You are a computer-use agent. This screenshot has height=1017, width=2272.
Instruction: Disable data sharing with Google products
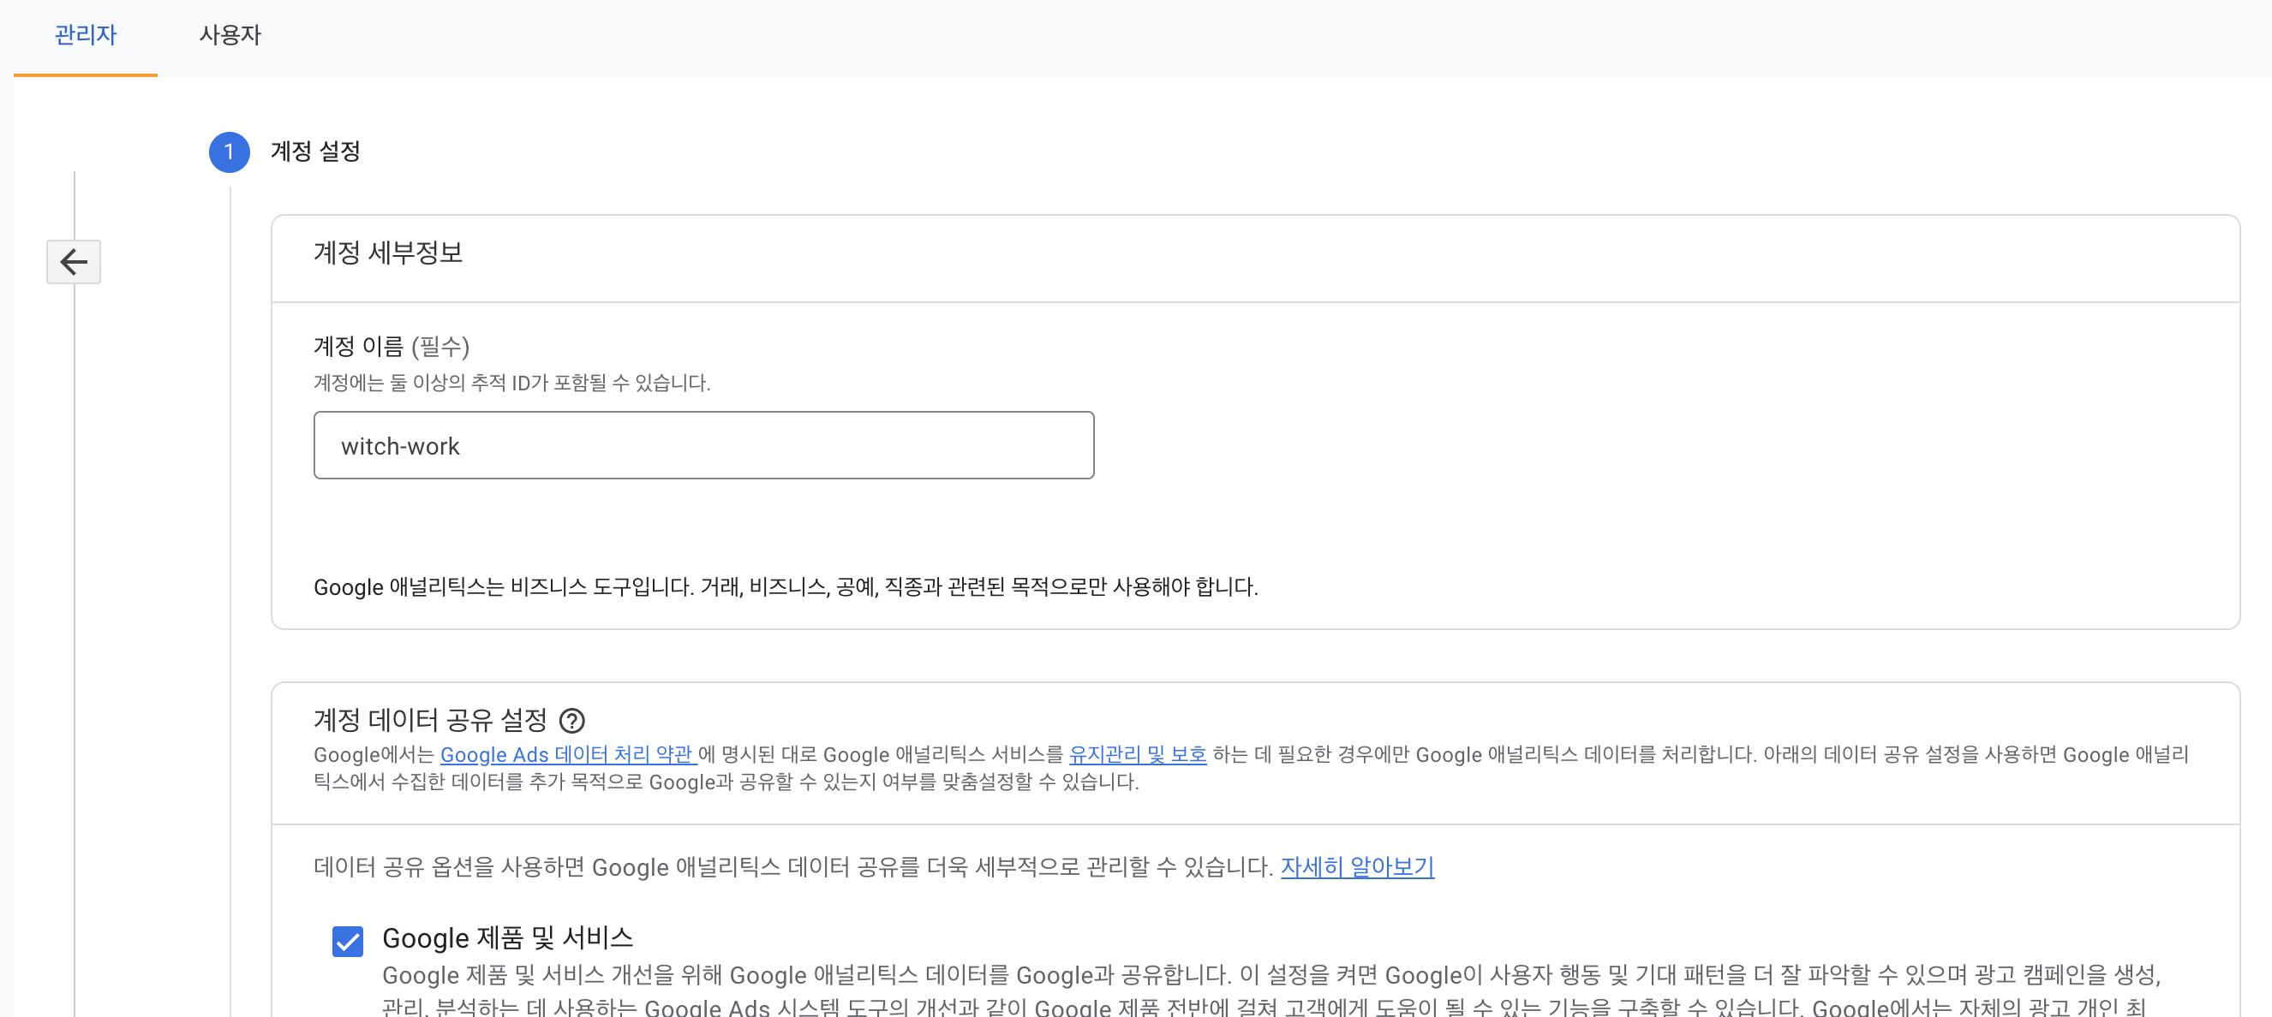tap(348, 940)
